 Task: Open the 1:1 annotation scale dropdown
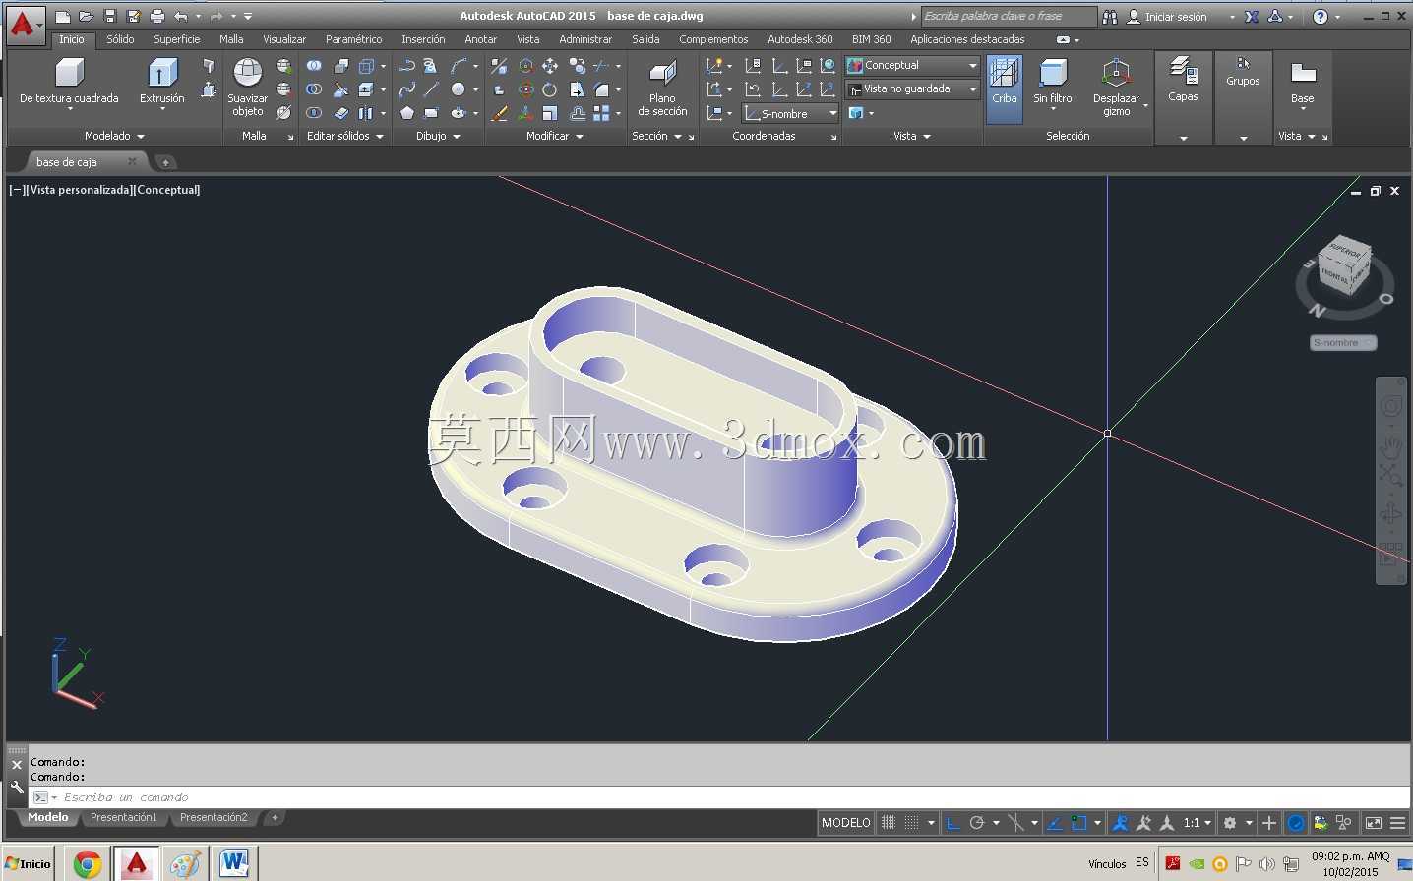pyautogui.click(x=1197, y=823)
